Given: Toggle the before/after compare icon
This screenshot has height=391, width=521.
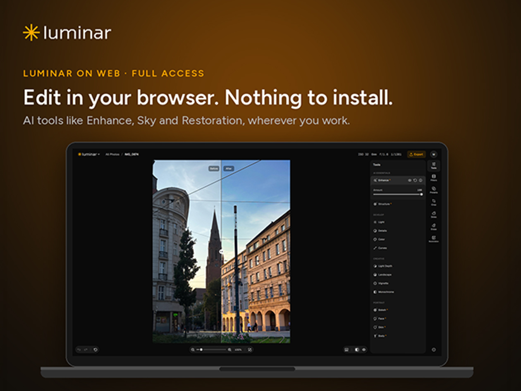Looking at the screenshot, I should pos(357,350).
